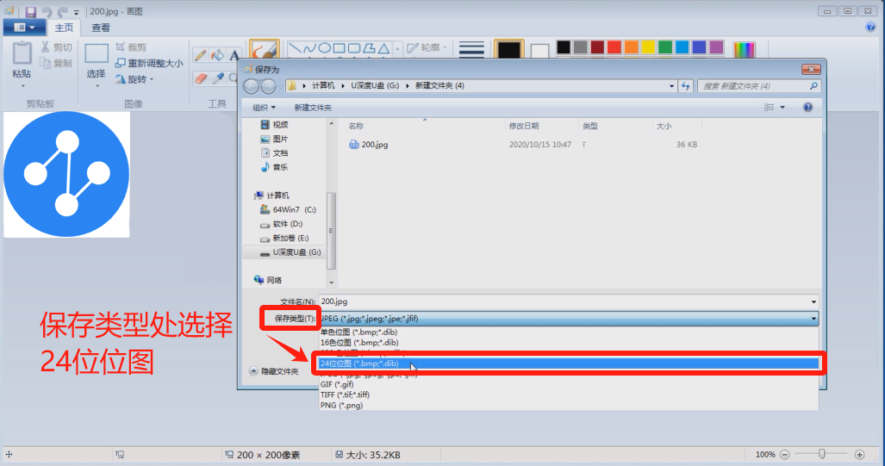This screenshot has height=466, width=885.
Task: Open the 主页 ribbon tab
Action: 64,28
